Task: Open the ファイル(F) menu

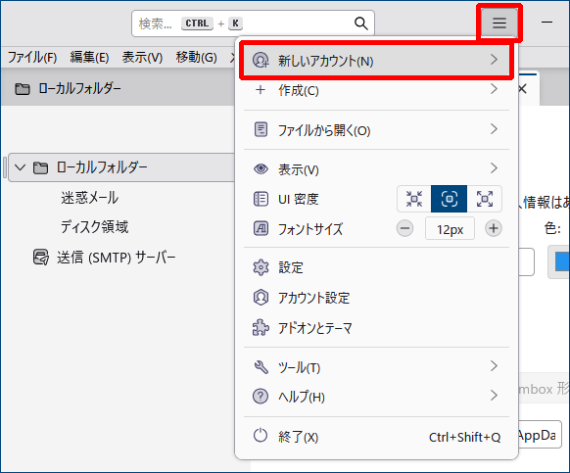Action: coord(32,57)
